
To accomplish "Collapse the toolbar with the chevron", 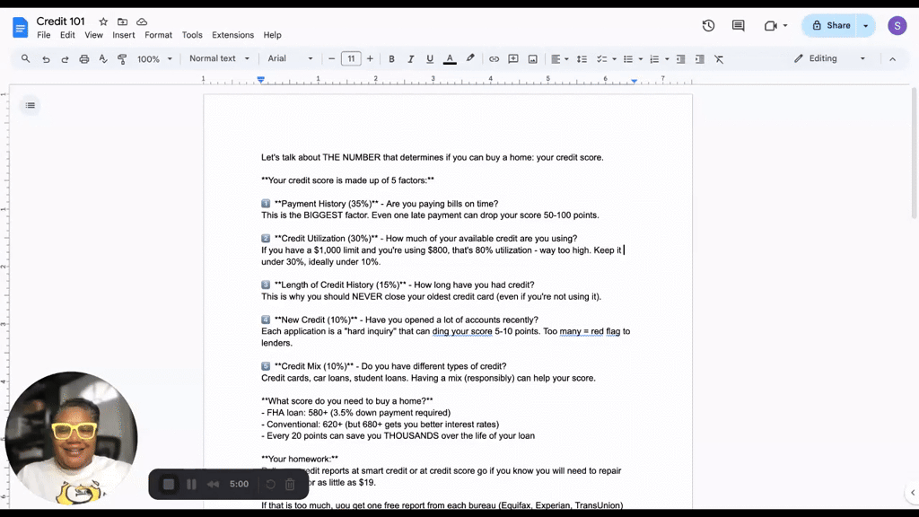I will coord(893,59).
